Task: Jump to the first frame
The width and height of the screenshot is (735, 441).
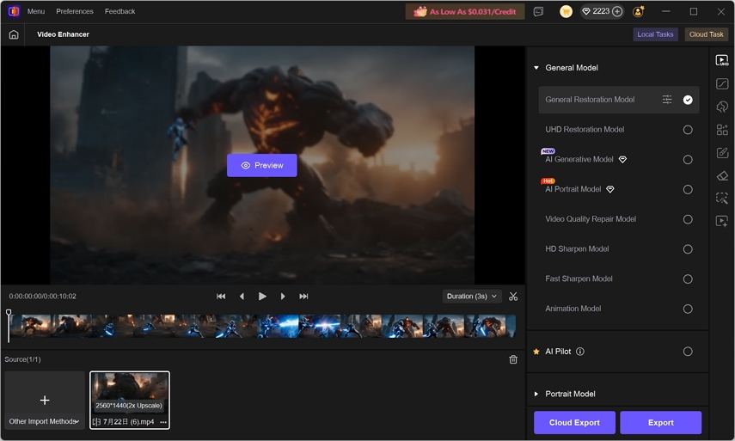Action: pyautogui.click(x=221, y=297)
